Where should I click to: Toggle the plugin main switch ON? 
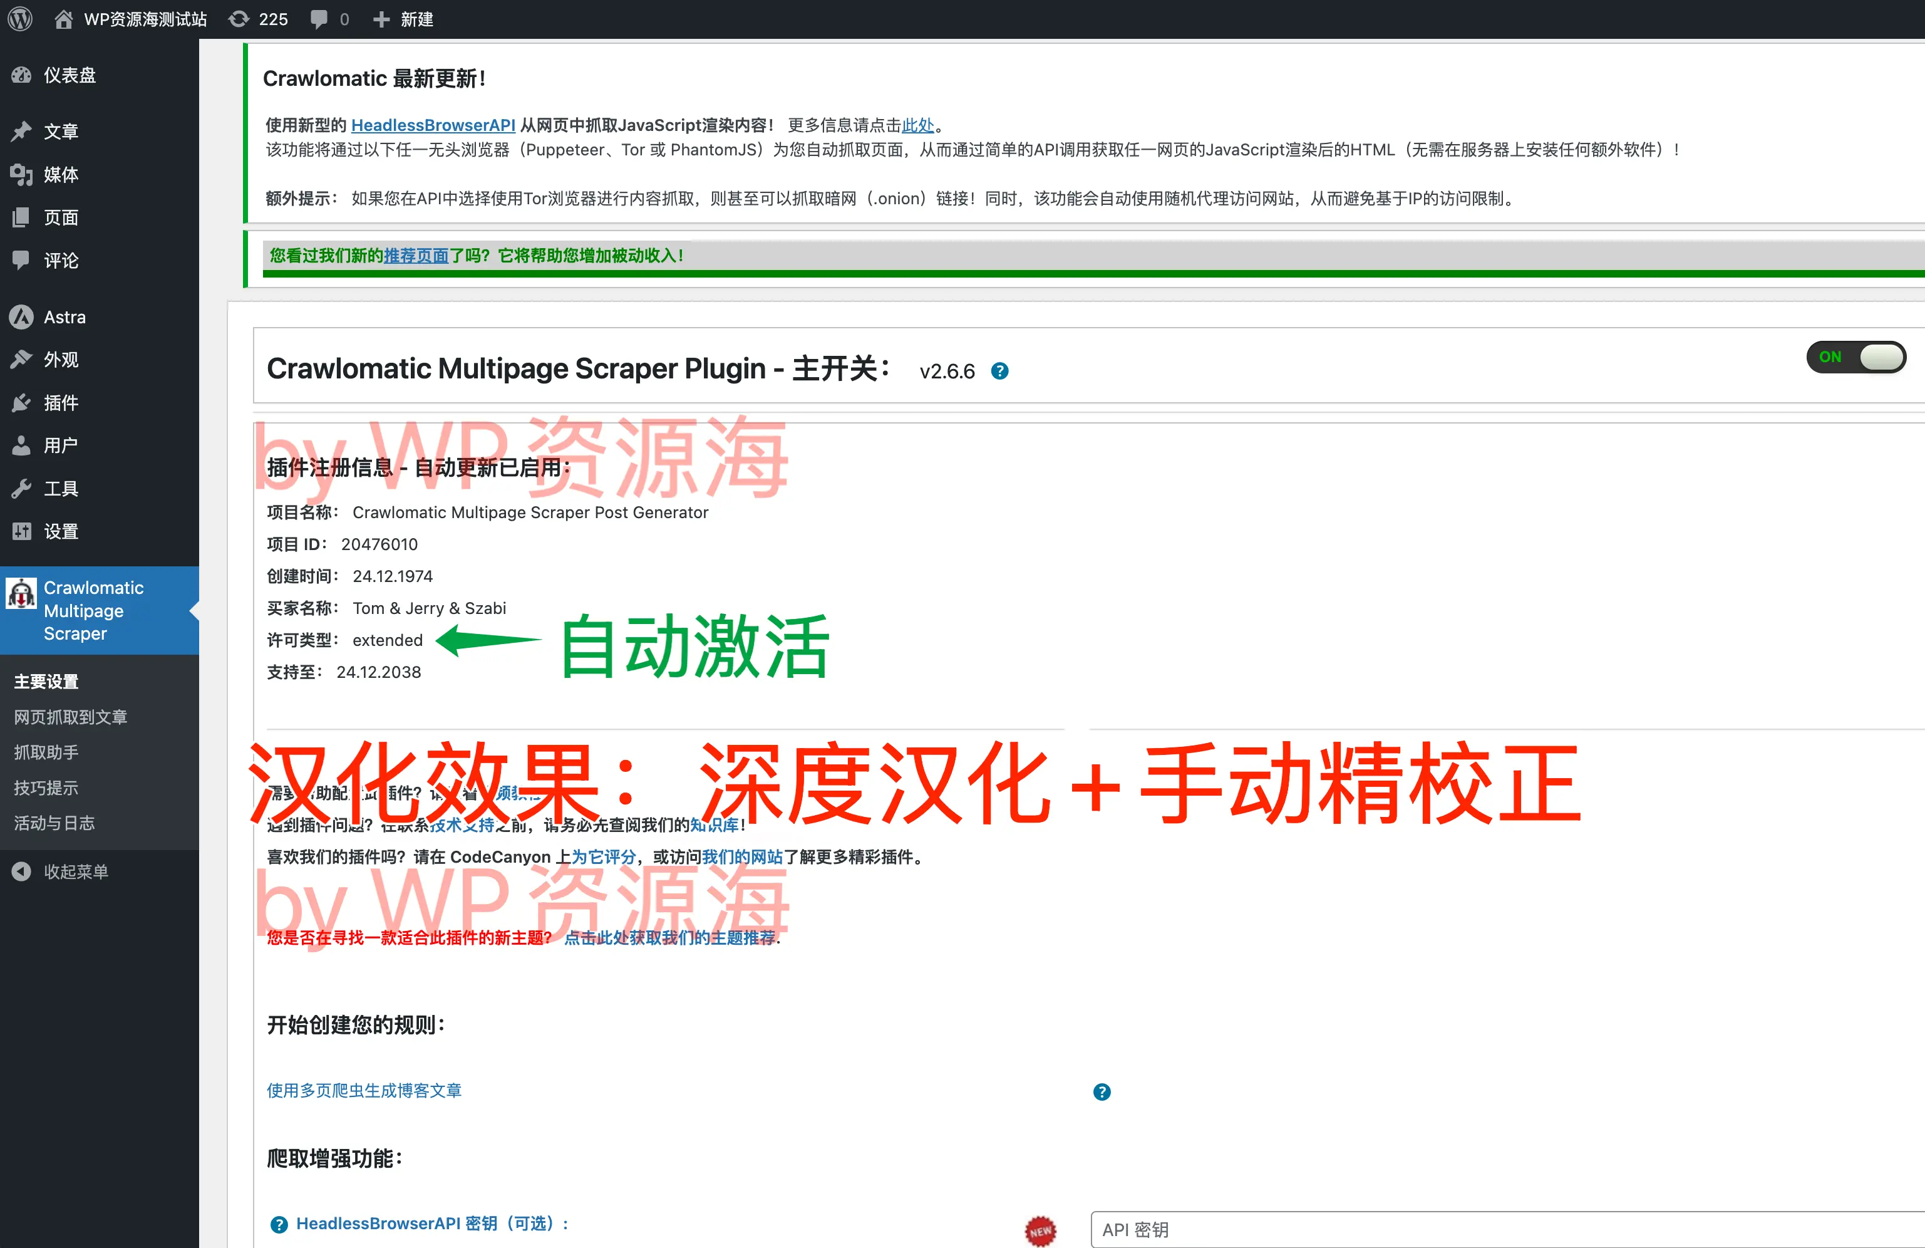tap(1856, 357)
